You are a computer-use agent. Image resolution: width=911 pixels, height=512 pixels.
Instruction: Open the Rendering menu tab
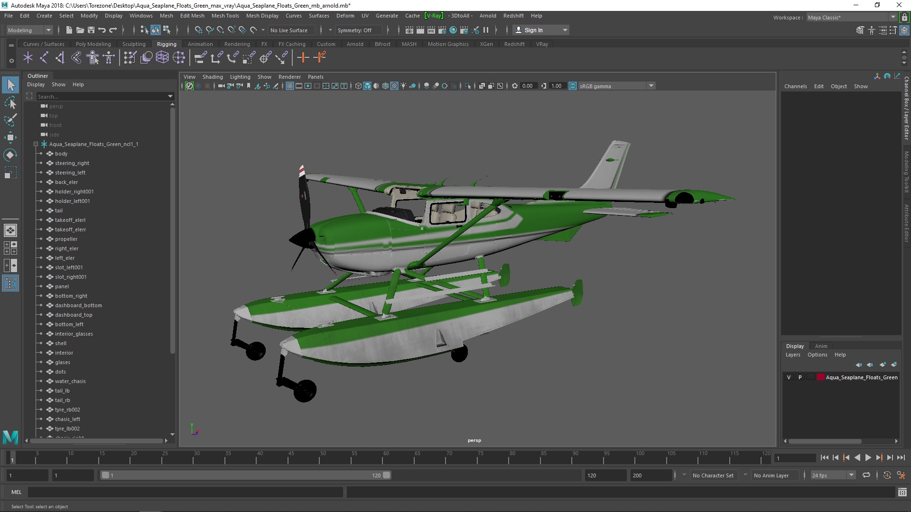236,44
